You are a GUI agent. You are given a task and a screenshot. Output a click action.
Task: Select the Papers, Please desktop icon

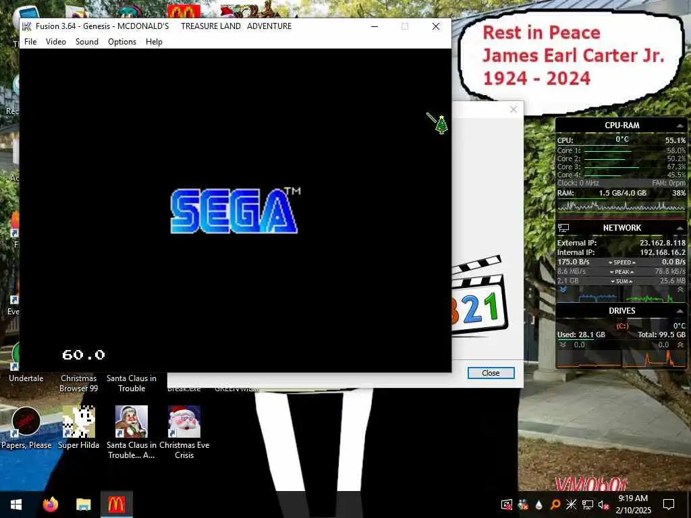click(x=26, y=427)
